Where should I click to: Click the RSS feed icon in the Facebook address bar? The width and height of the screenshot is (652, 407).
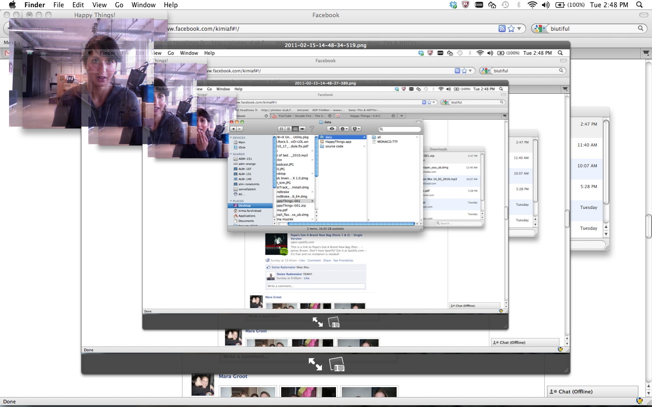pos(502,28)
